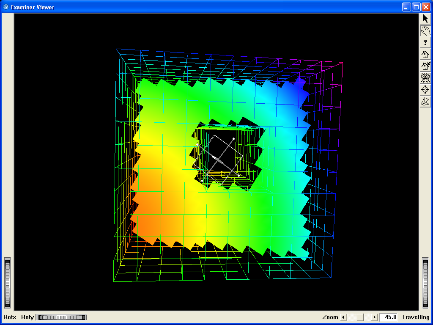Select the pick arrow mode tool
The width and height of the screenshot is (433, 325).
[425, 19]
